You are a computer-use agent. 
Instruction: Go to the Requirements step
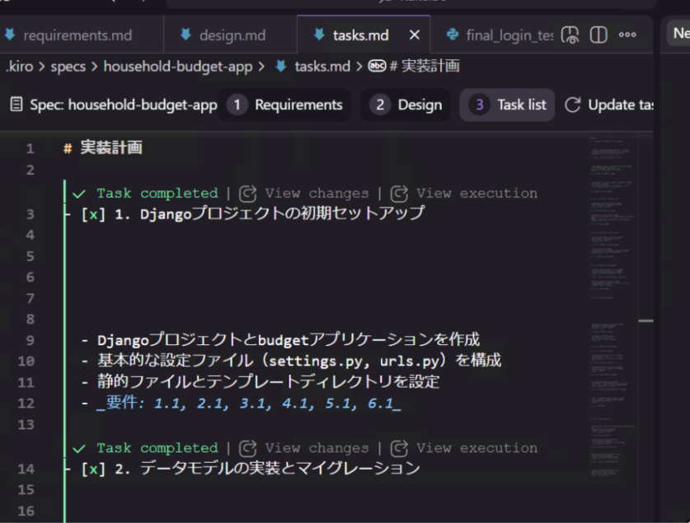284,105
